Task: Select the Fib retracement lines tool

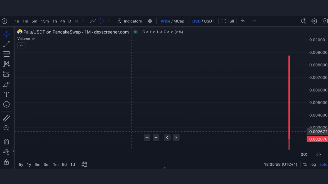Action: 7,54
